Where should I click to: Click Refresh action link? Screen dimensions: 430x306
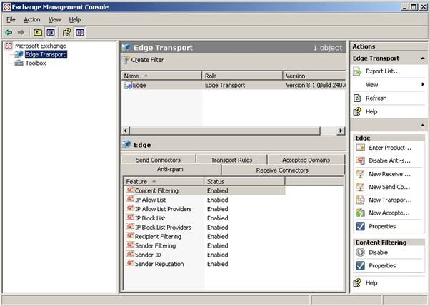[x=376, y=98]
